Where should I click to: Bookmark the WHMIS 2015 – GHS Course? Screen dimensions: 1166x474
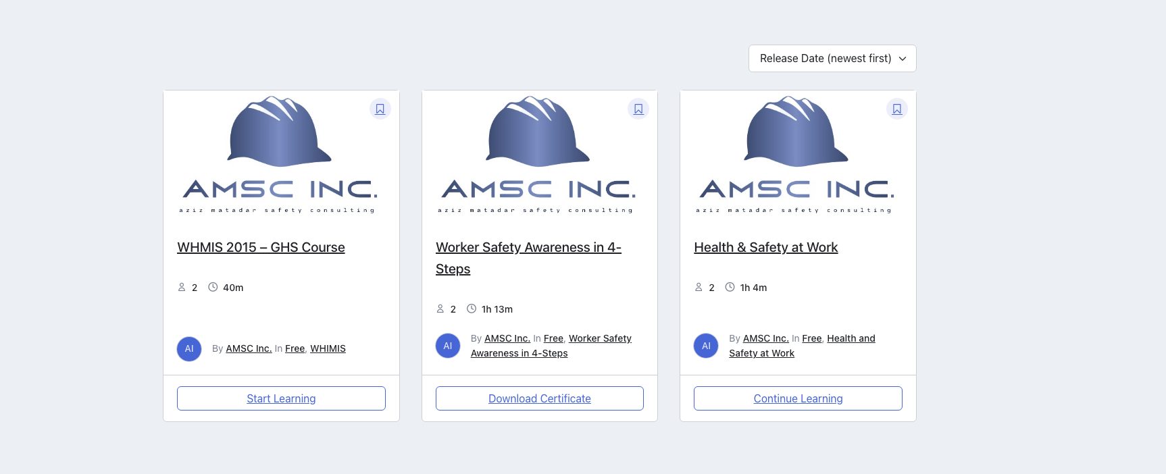click(380, 109)
